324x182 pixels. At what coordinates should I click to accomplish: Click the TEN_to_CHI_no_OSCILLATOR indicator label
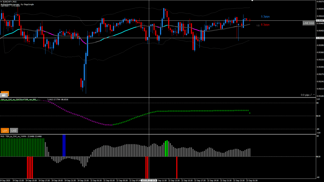(18, 100)
